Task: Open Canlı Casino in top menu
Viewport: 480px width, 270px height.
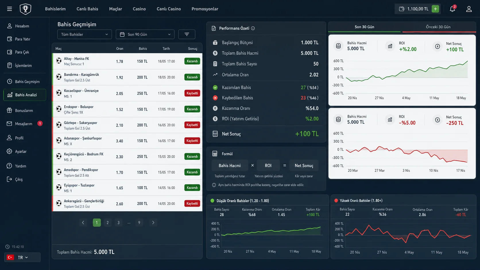Action: pos(169,9)
